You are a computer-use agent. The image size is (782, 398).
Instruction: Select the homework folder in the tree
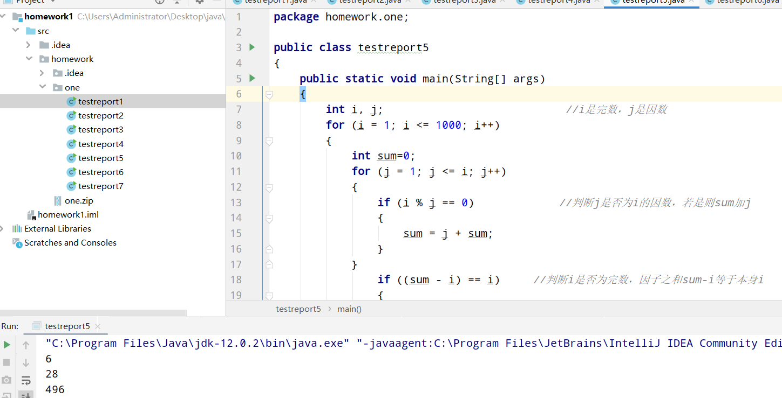point(72,59)
